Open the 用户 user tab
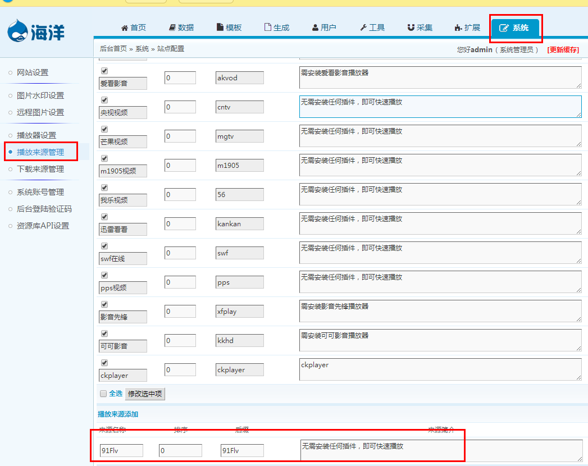The width and height of the screenshot is (588, 466). (x=324, y=28)
